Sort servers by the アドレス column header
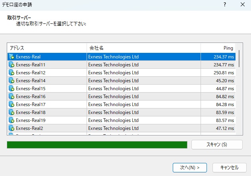 pyautogui.click(x=47, y=48)
